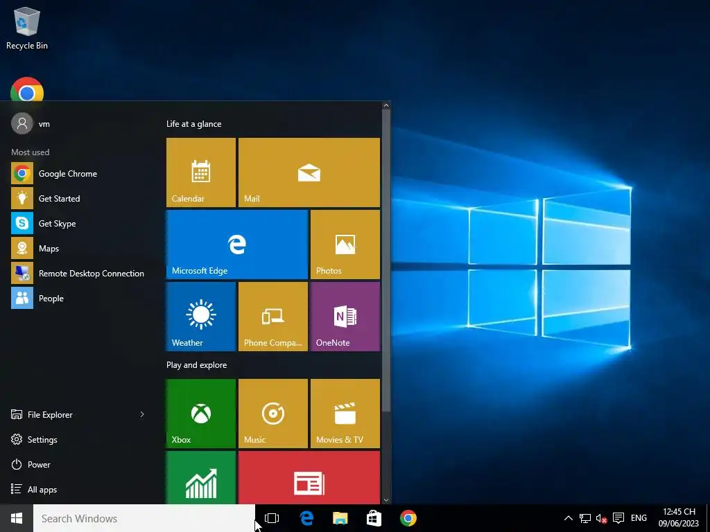The width and height of the screenshot is (710, 532).
Task: Open the Mail tile
Action: (309, 172)
